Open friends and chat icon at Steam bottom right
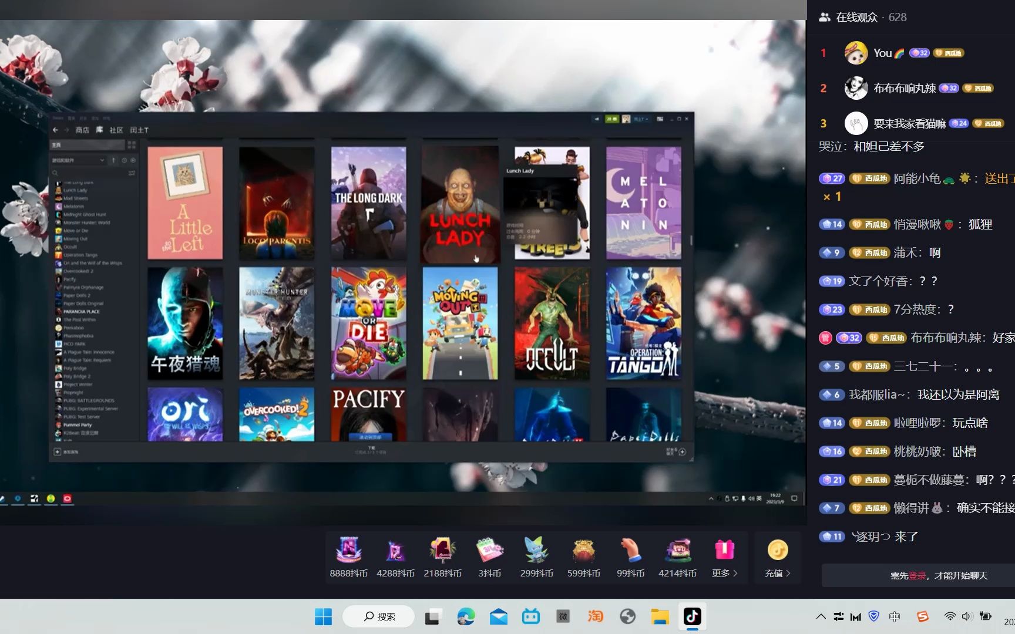The height and width of the screenshot is (634, 1015). click(683, 452)
